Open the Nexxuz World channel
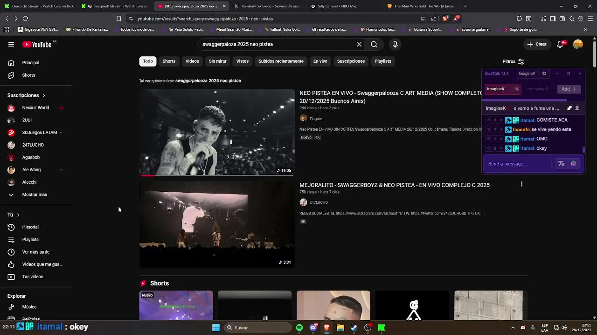 pyautogui.click(x=36, y=107)
